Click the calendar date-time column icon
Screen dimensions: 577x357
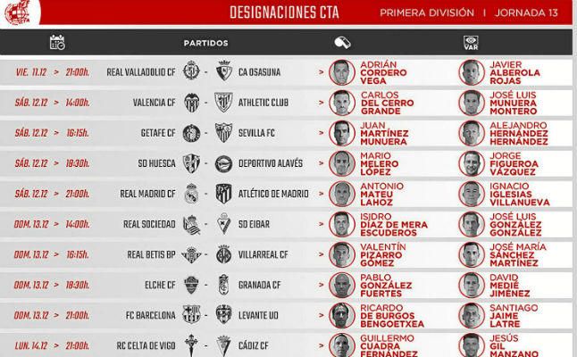point(58,42)
